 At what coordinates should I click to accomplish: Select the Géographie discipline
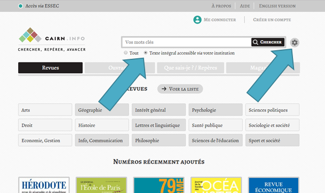[x=102, y=110]
